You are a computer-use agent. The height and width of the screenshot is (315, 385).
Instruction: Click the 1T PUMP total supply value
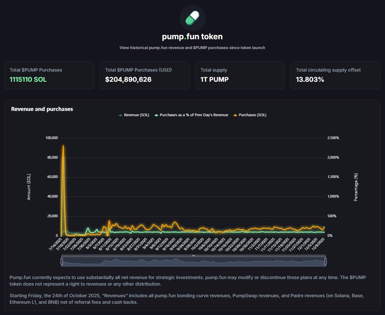point(214,80)
